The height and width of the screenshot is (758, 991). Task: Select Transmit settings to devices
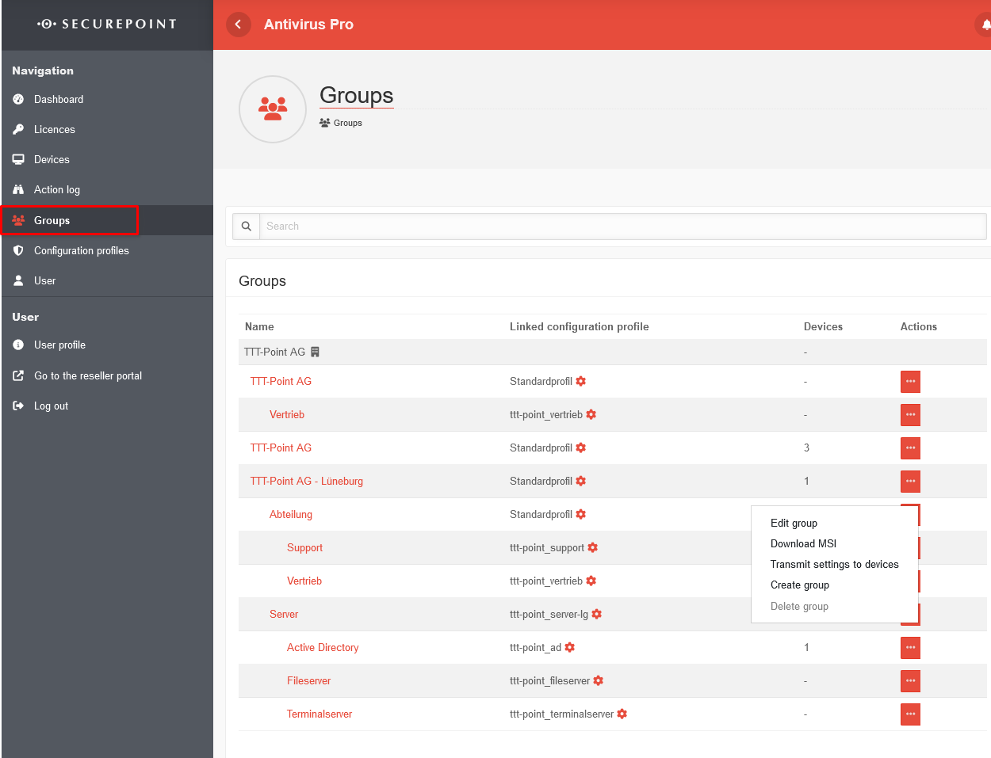(834, 564)
